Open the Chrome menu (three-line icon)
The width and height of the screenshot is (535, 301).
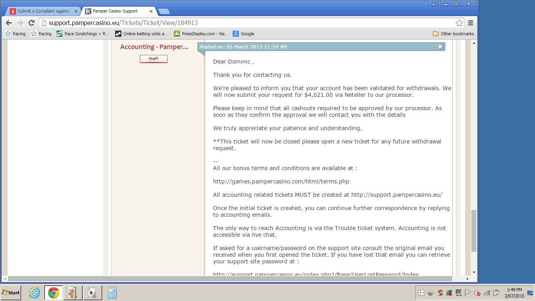tap(471, 23)
